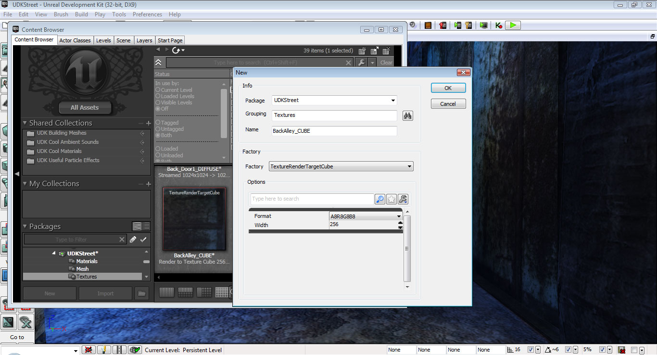This screenshot has width=657, height=355.
Task: Click the brown Content Browser toolbar icon
Action: 428,25
